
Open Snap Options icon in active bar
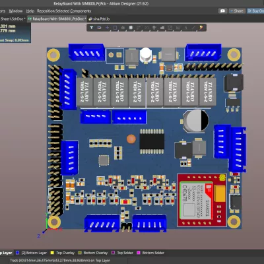click(x=99, y=28)
